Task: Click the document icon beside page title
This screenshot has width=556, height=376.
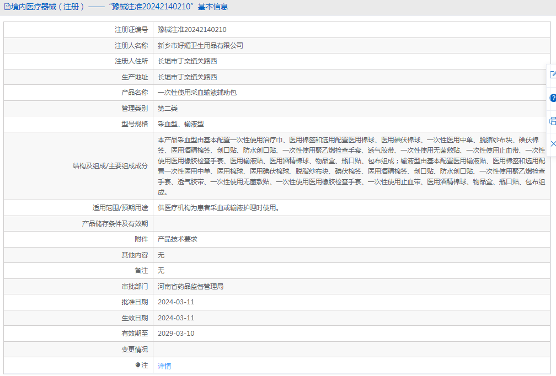Action: 7,7
